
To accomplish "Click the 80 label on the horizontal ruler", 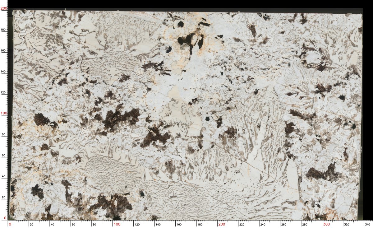I will [x=94, y=224].
